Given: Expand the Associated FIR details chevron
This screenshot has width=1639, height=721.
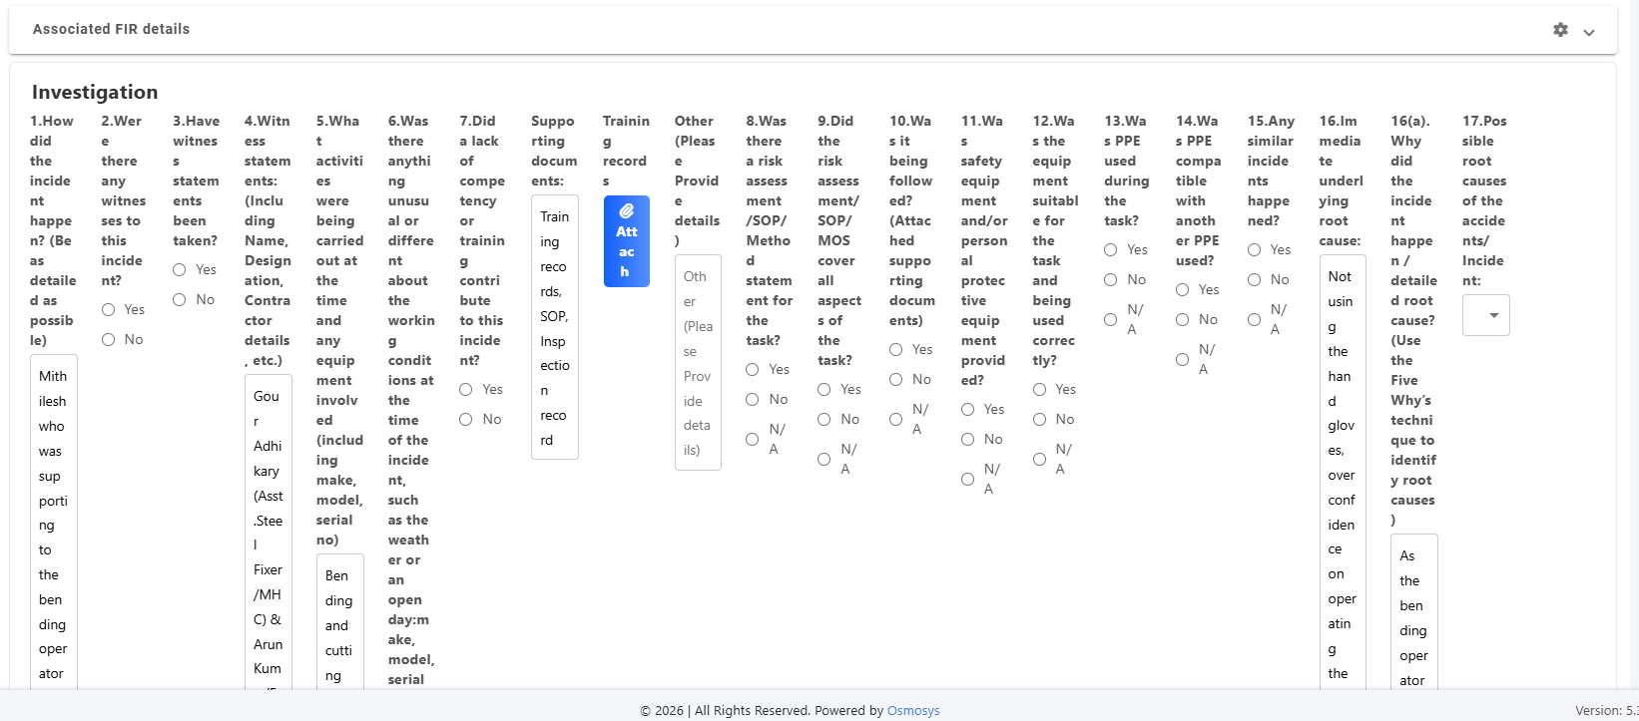Looking at the screenshot, I should point(1589,32).
